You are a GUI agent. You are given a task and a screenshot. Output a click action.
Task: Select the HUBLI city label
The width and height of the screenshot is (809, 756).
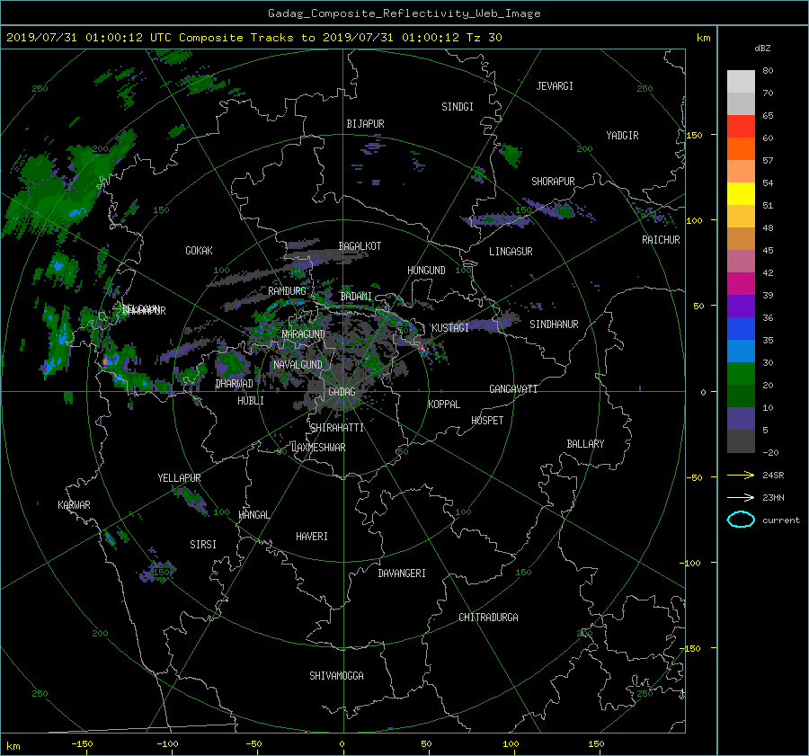coord(250,400)
